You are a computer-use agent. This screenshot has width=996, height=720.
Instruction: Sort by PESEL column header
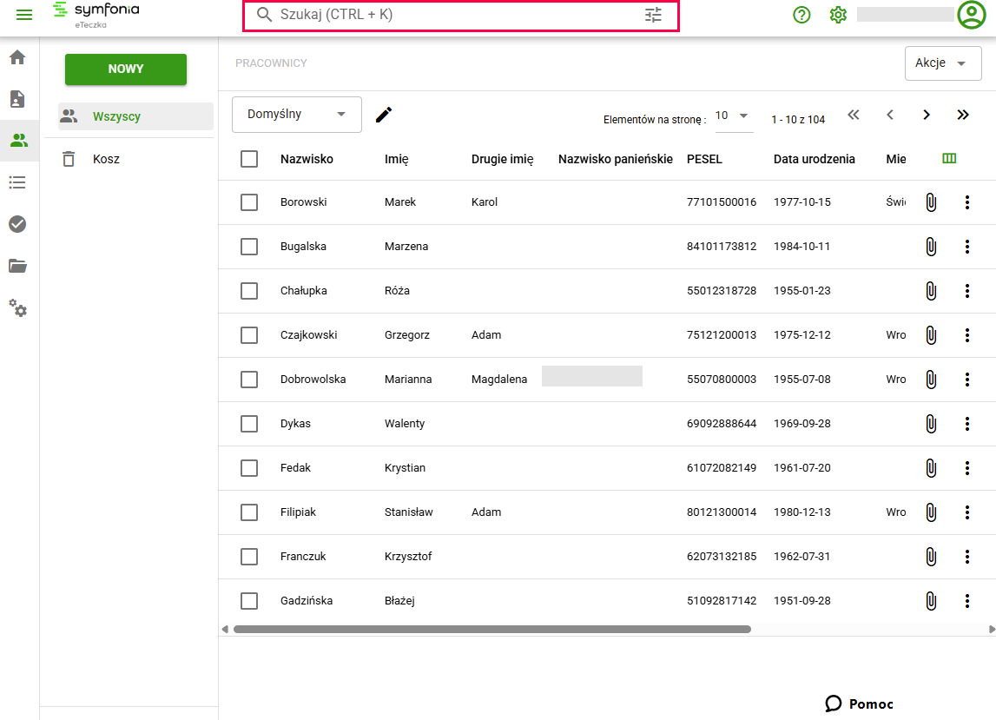point(704,159)
